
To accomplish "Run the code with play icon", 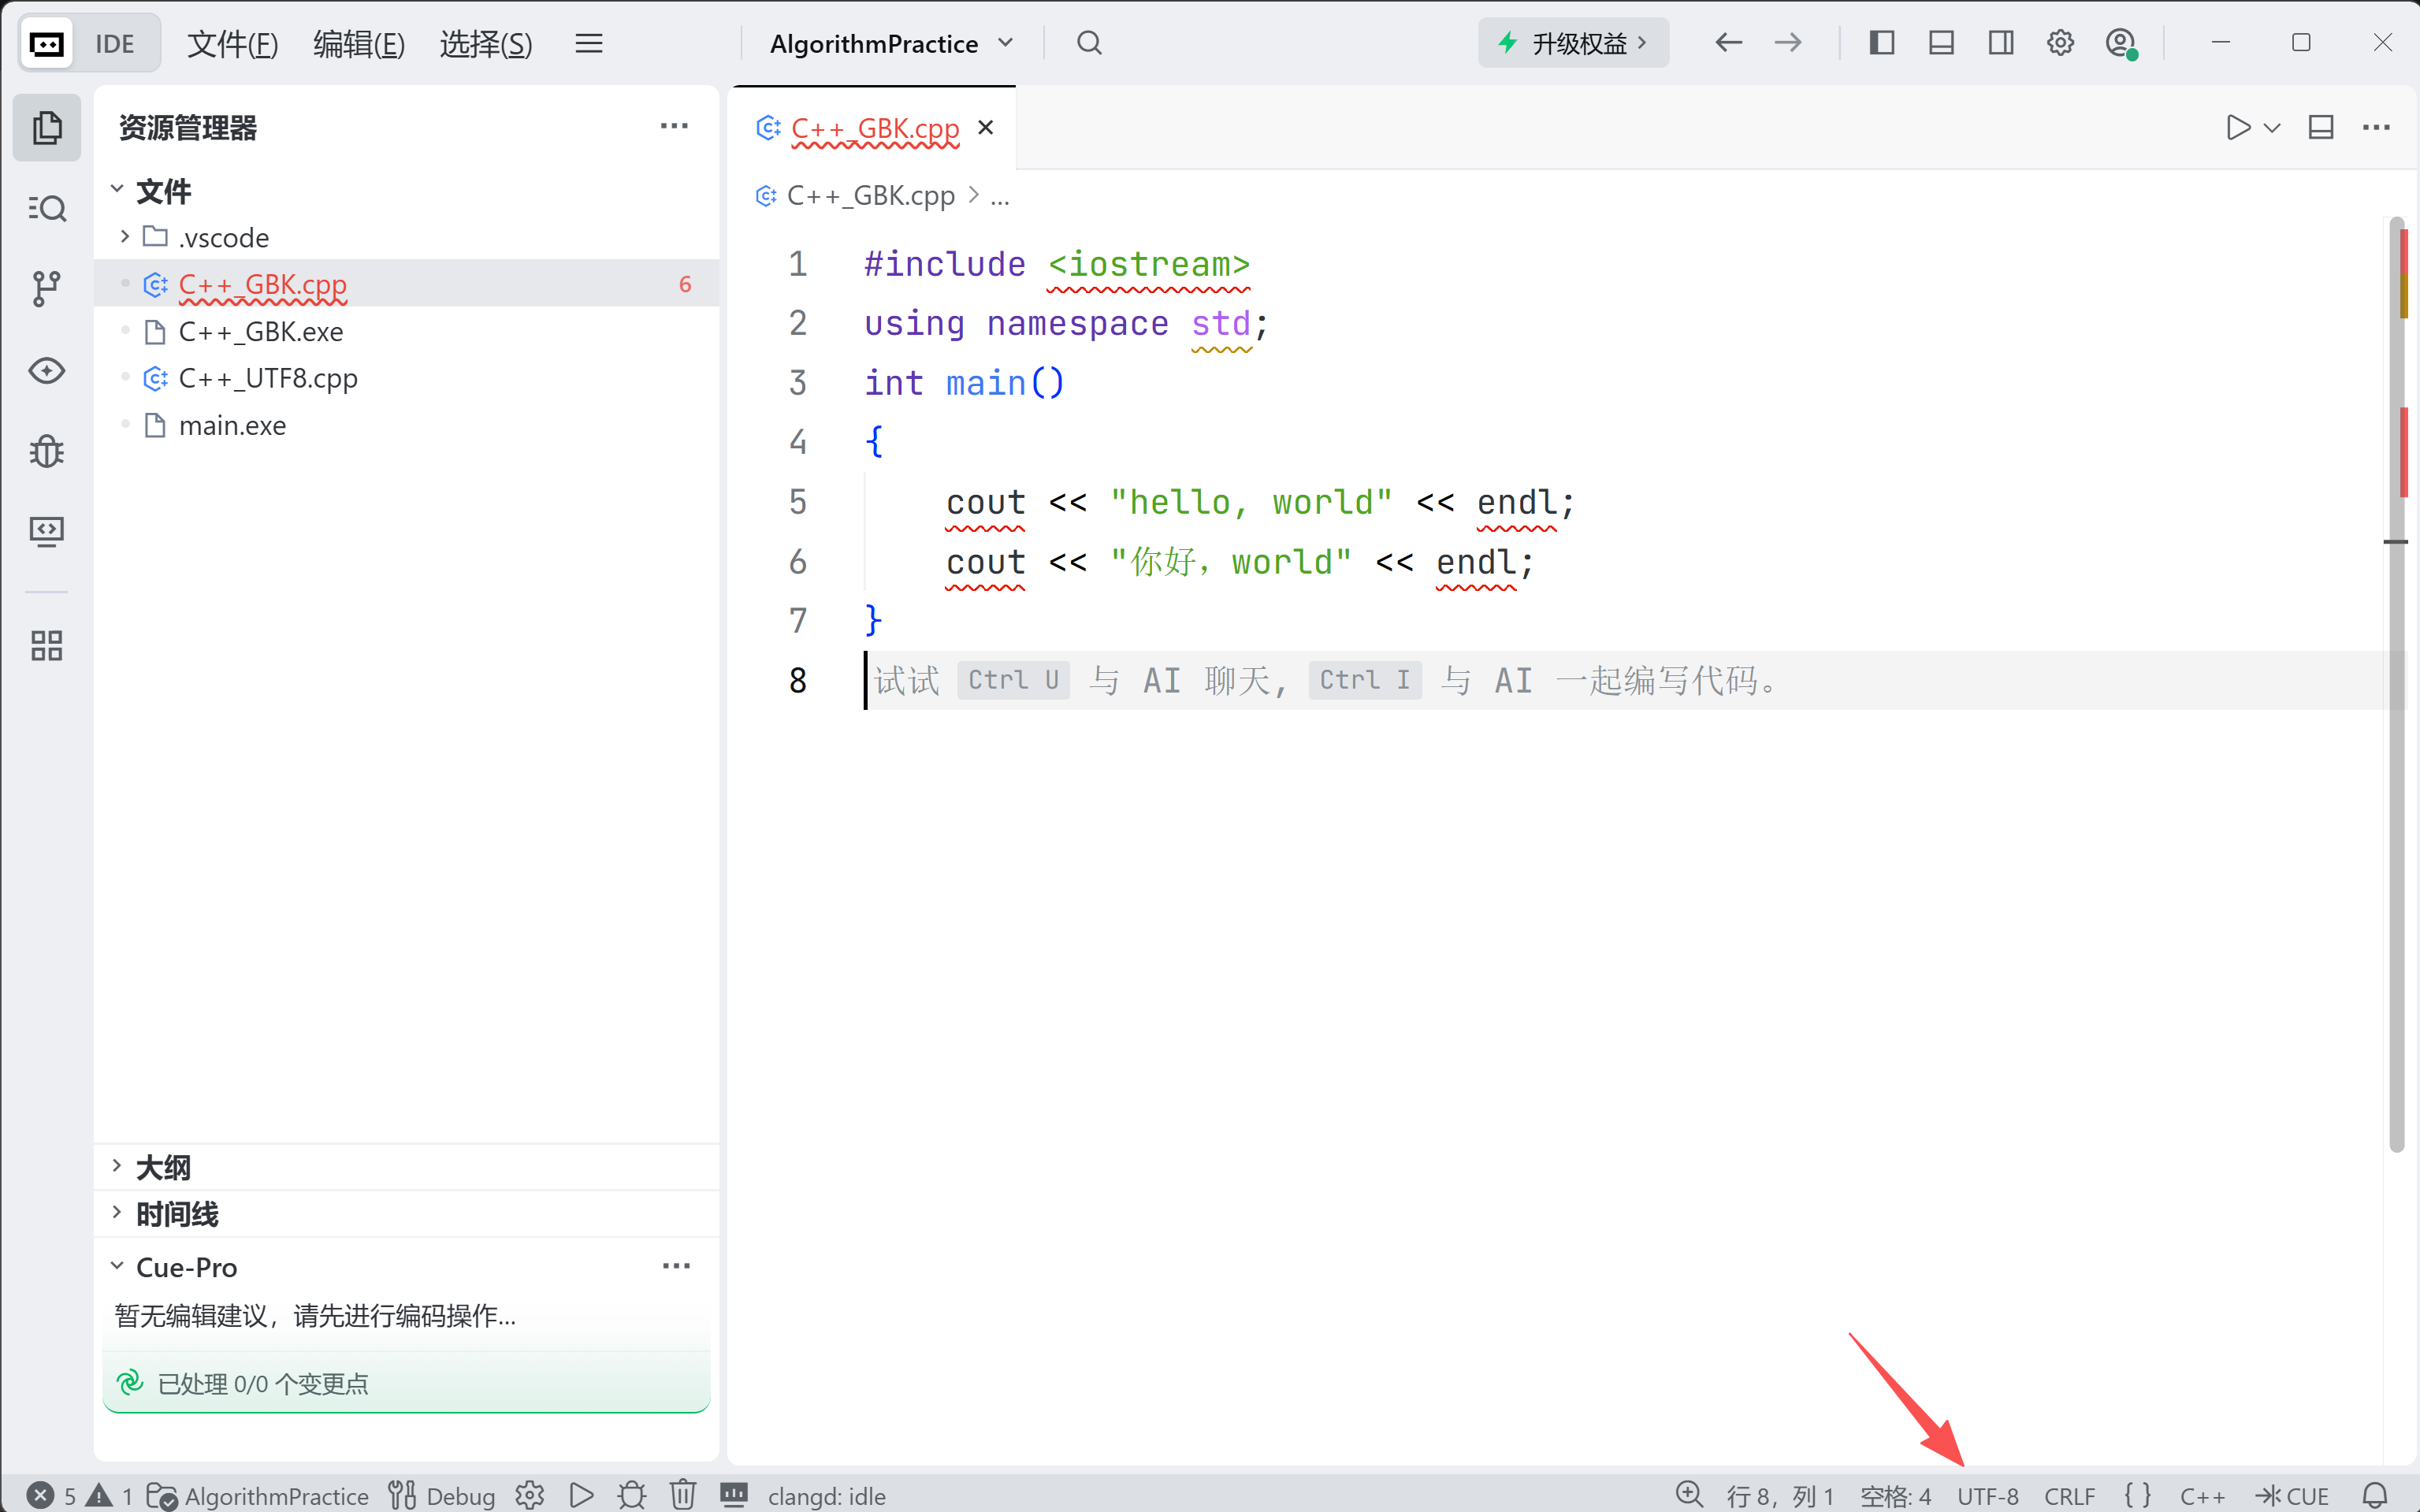I will tap(2238, 128).
